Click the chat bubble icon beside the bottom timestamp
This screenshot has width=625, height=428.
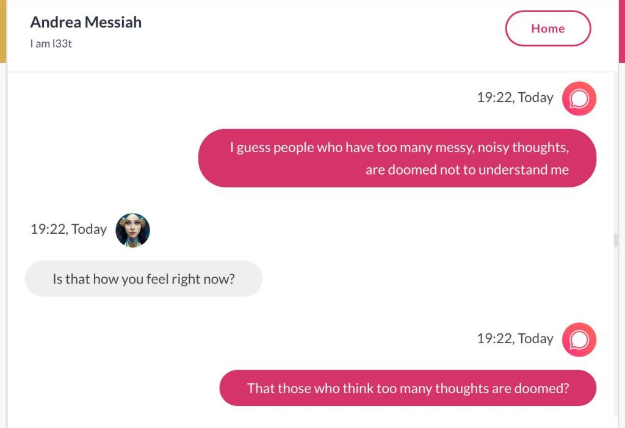[x=579, y=339]
